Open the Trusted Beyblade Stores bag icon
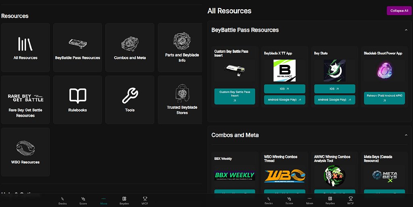413x207 pixels. (x=182, y=93)
